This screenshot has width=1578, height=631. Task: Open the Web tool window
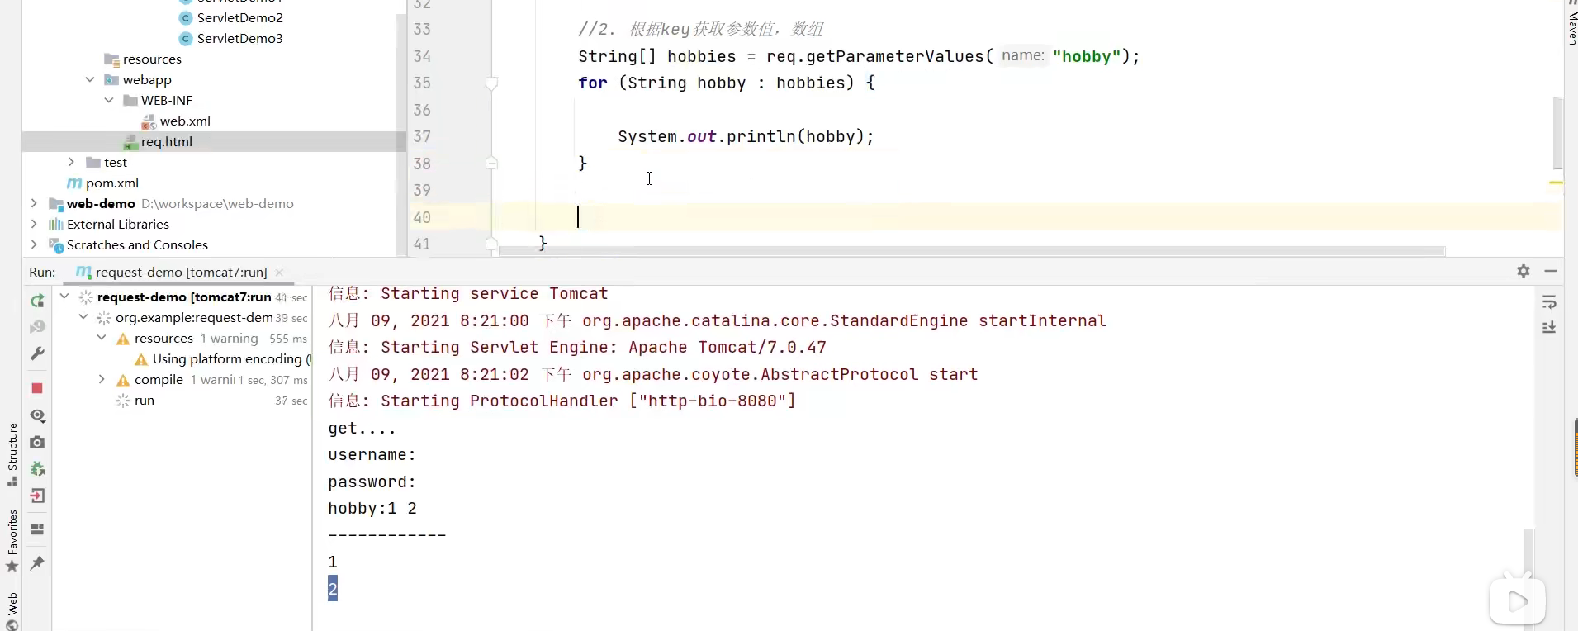coord(12,611)
